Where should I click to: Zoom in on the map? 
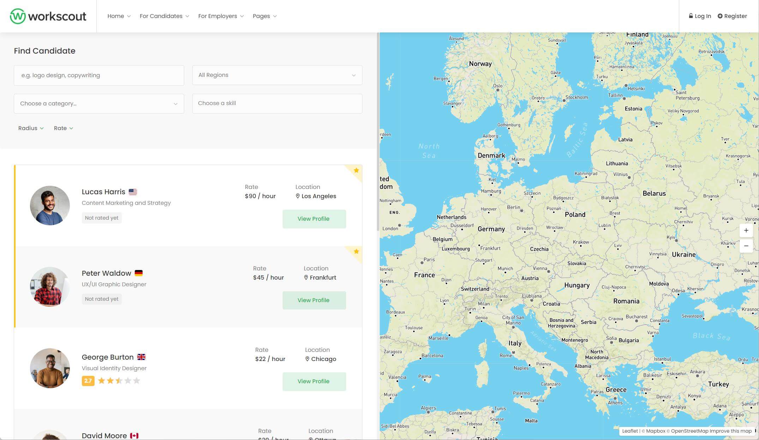[x=746, y=231]
